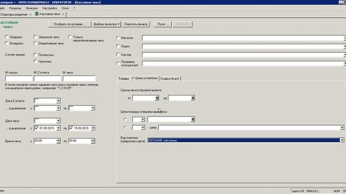The image size is (346, 194).
Task: Enable Продавец-консультант filter checkbox
Action: (118, 64)
